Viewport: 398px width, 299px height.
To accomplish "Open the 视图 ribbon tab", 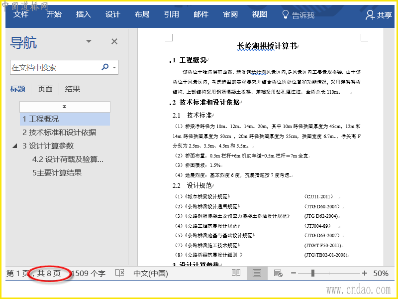I will (x=259, y=14).
